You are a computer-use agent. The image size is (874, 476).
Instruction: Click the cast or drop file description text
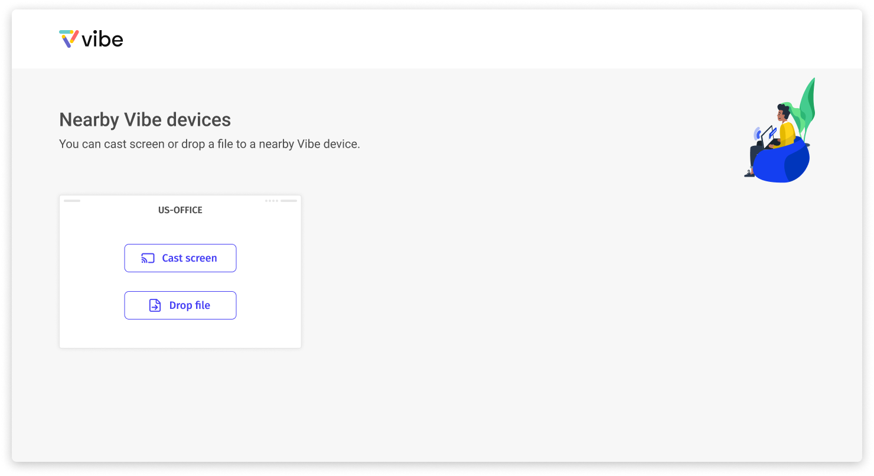click(x=209, y=144)
